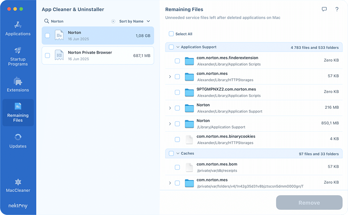Tick the Norton Private Browser checkbox

[x=47, y=55]
